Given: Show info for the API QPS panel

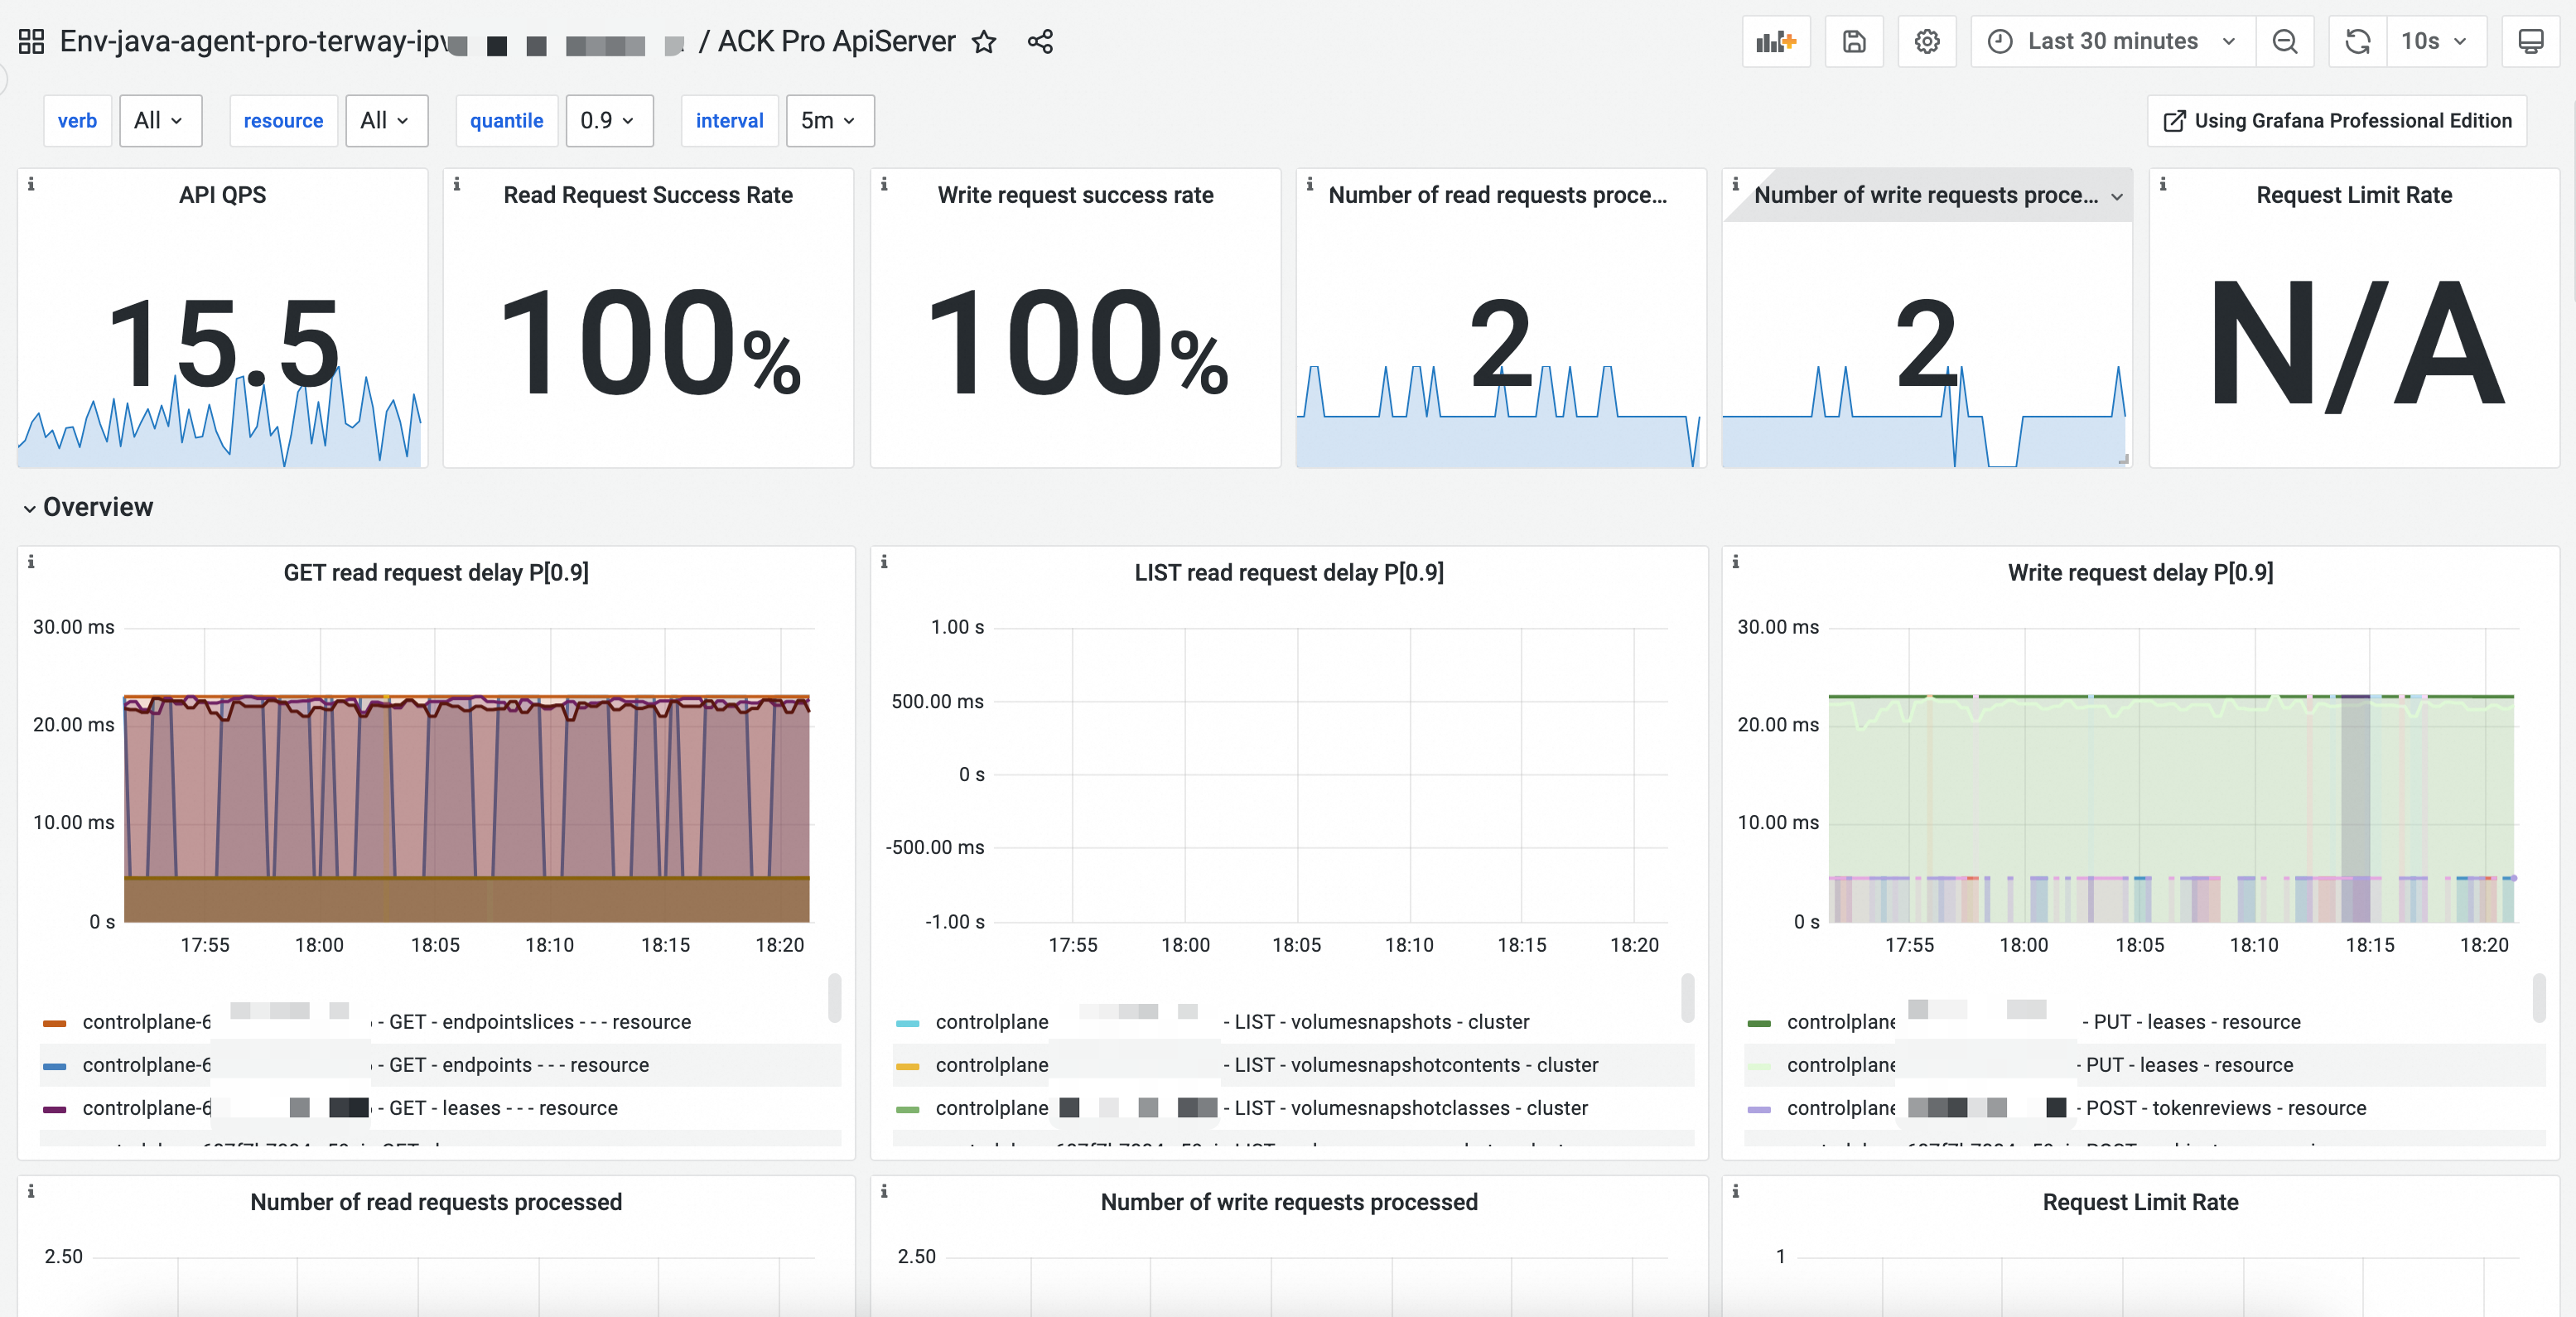Looking at the screenshot, I should (x=31, y=184).
